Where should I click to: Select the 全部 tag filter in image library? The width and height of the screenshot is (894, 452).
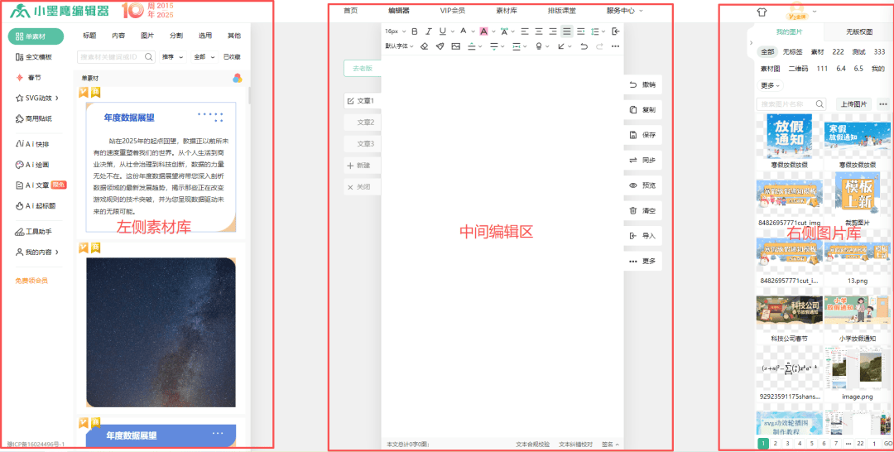[767, 52]
